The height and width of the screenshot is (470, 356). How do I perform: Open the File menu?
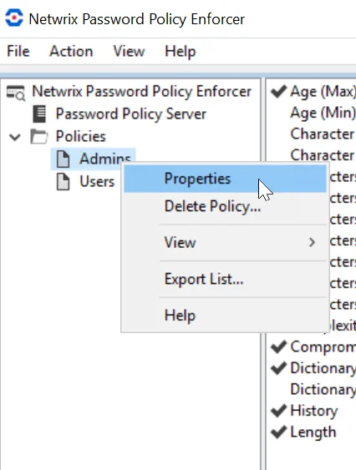[x=18, y=51]
